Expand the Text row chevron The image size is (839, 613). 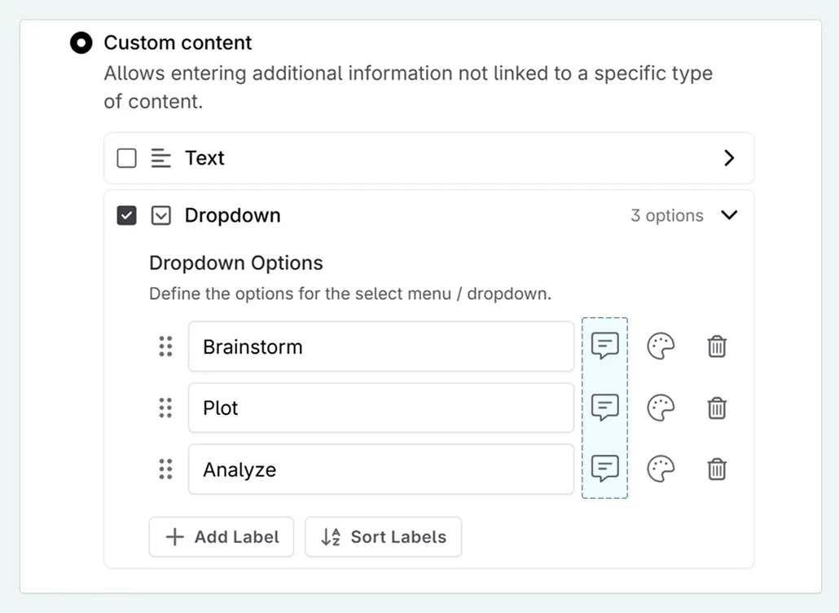point(730,158)
